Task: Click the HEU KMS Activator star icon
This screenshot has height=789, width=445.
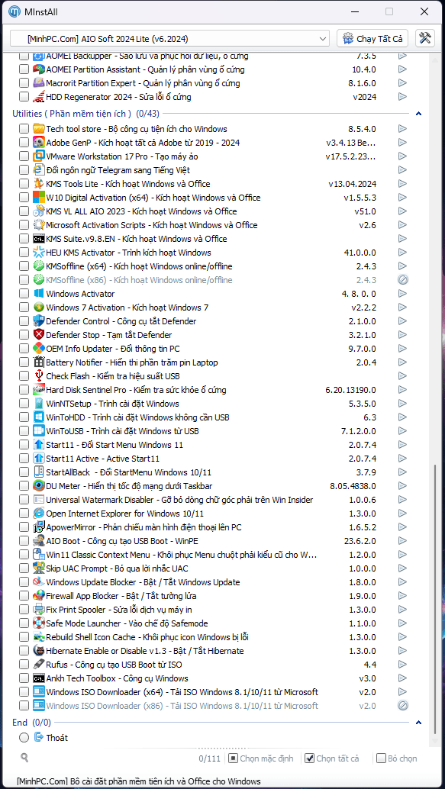Action: 39,253
